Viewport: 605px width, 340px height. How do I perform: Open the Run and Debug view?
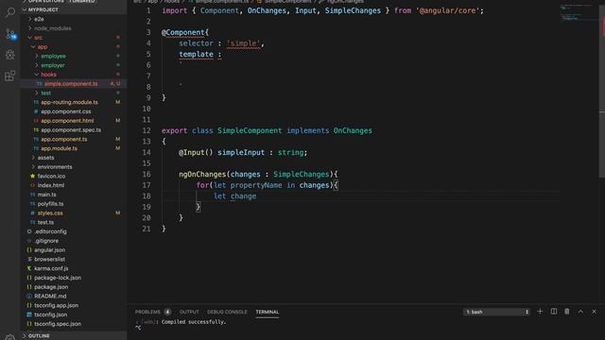pyautogui.click(x=10, y=55)
